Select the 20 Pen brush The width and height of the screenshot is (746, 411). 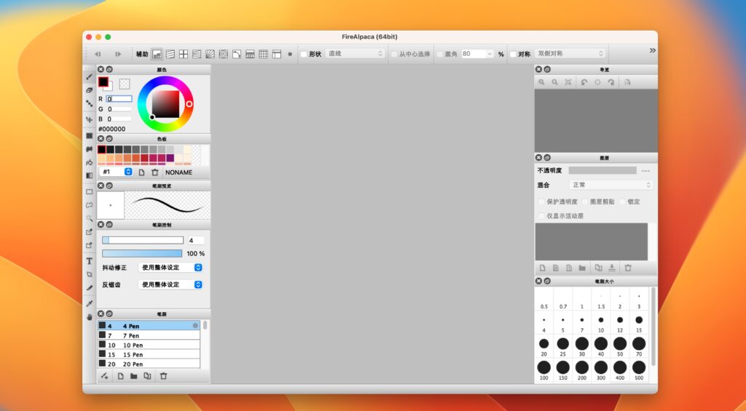coord(149,364)
